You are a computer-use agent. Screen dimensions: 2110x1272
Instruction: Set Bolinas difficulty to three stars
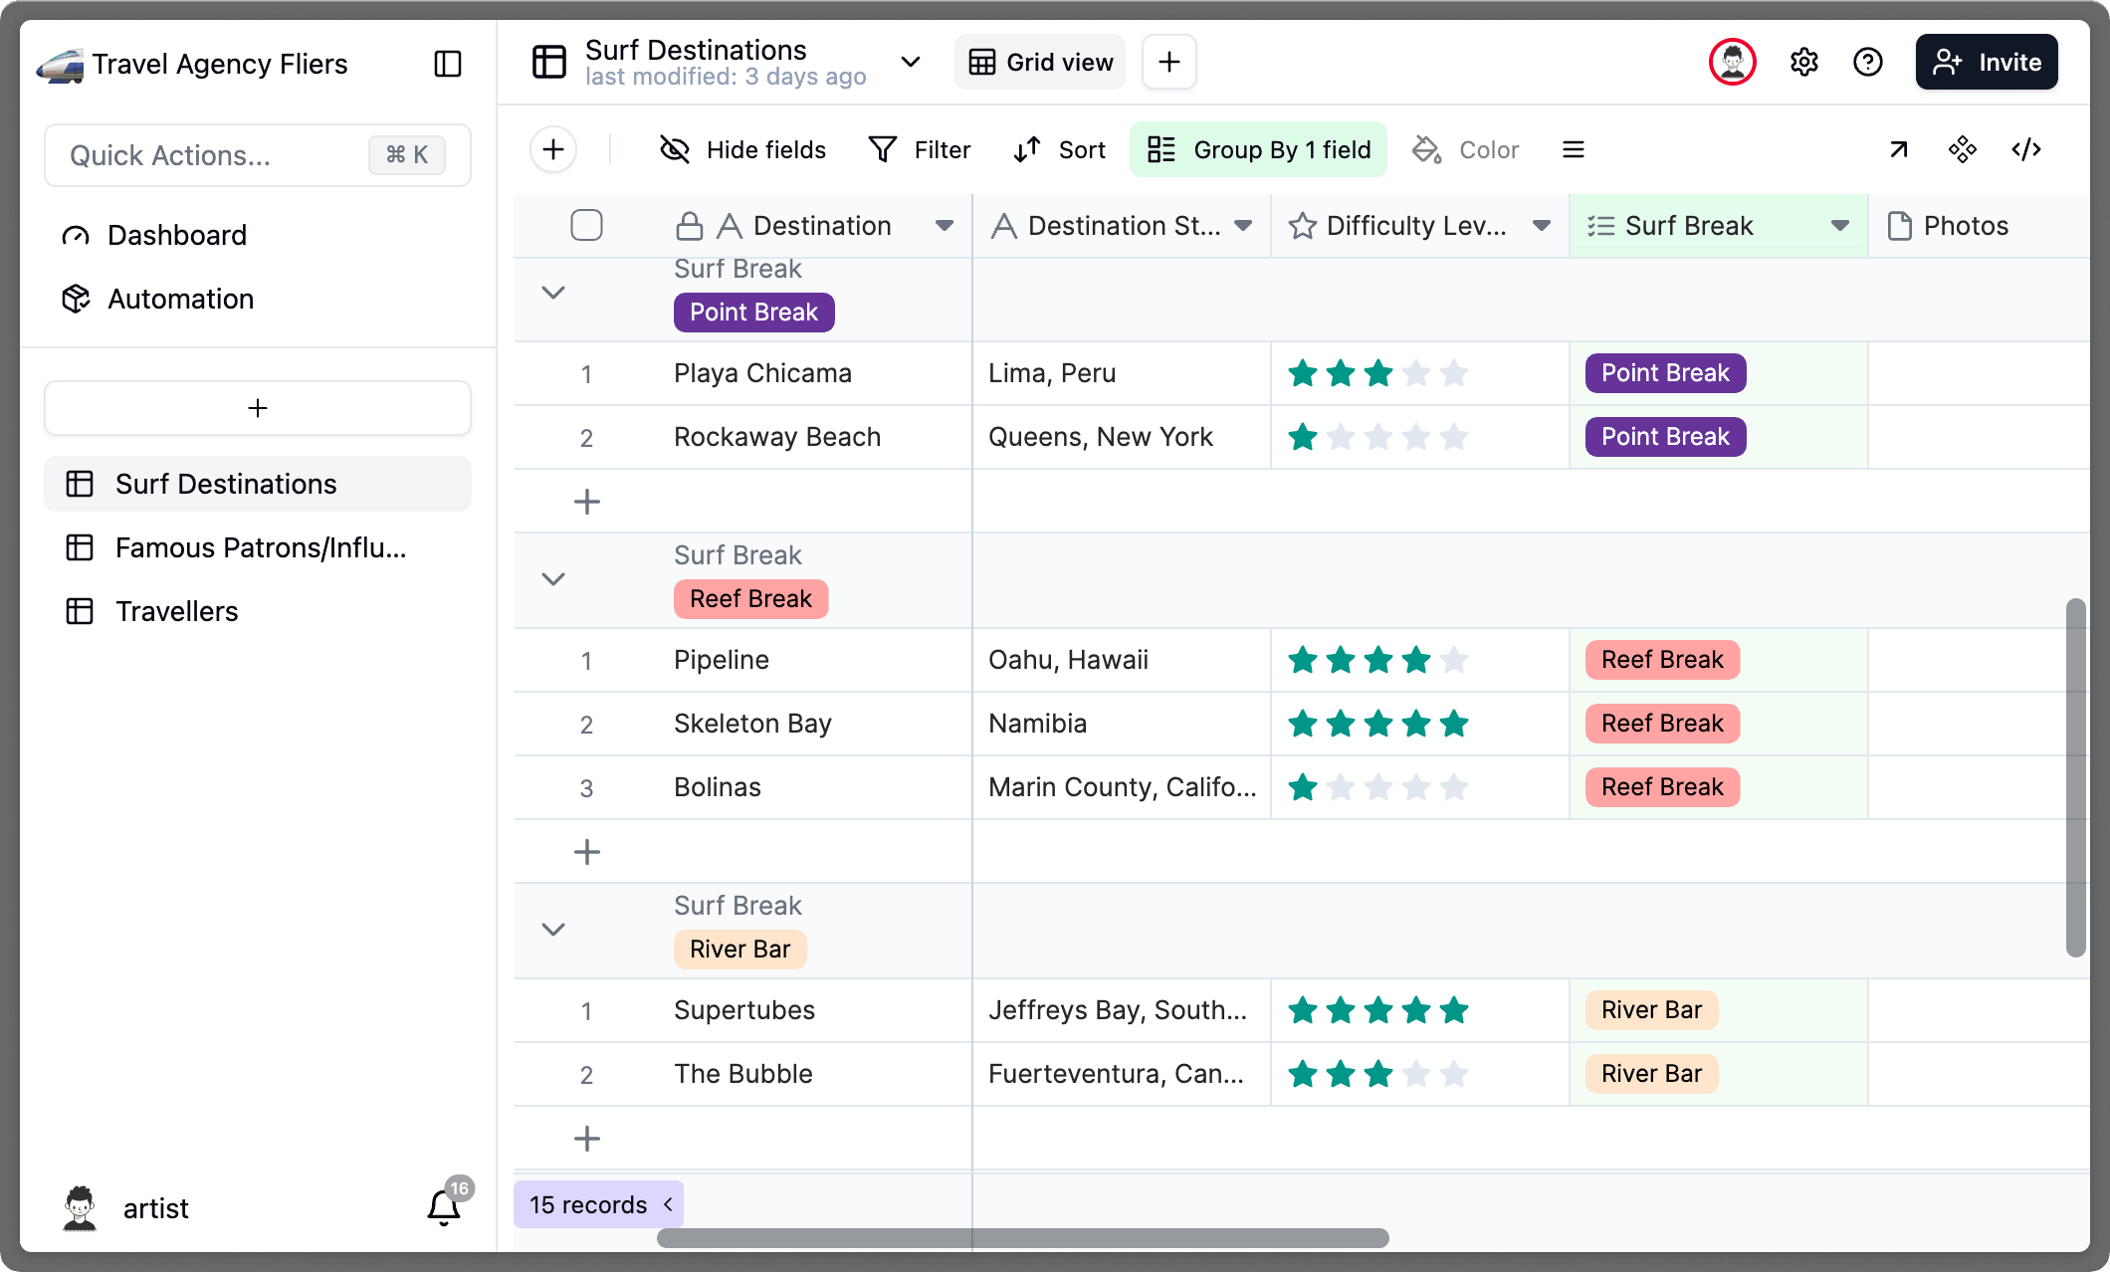(1378, 788)
